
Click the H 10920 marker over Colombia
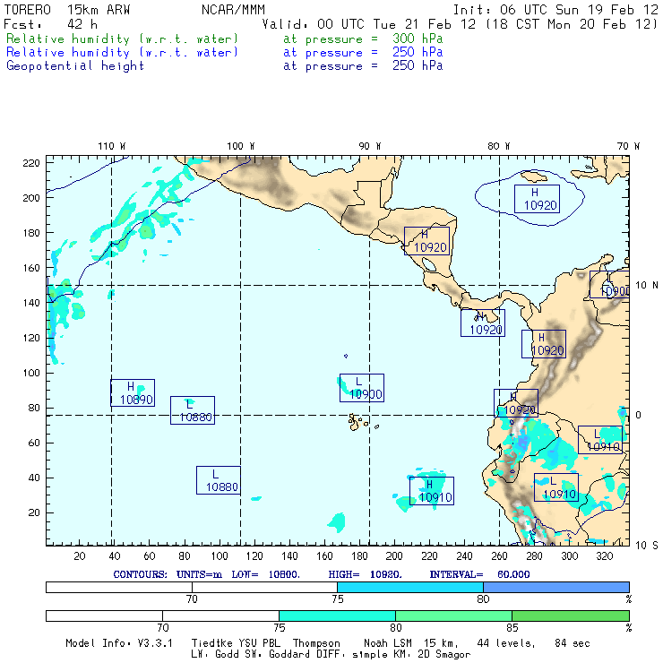coord(545,344)
